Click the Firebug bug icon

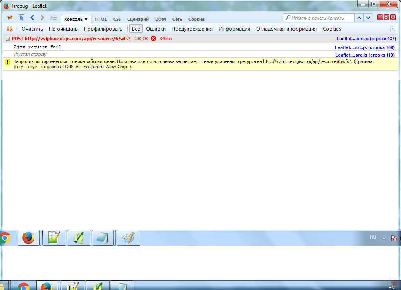[10, 18]
